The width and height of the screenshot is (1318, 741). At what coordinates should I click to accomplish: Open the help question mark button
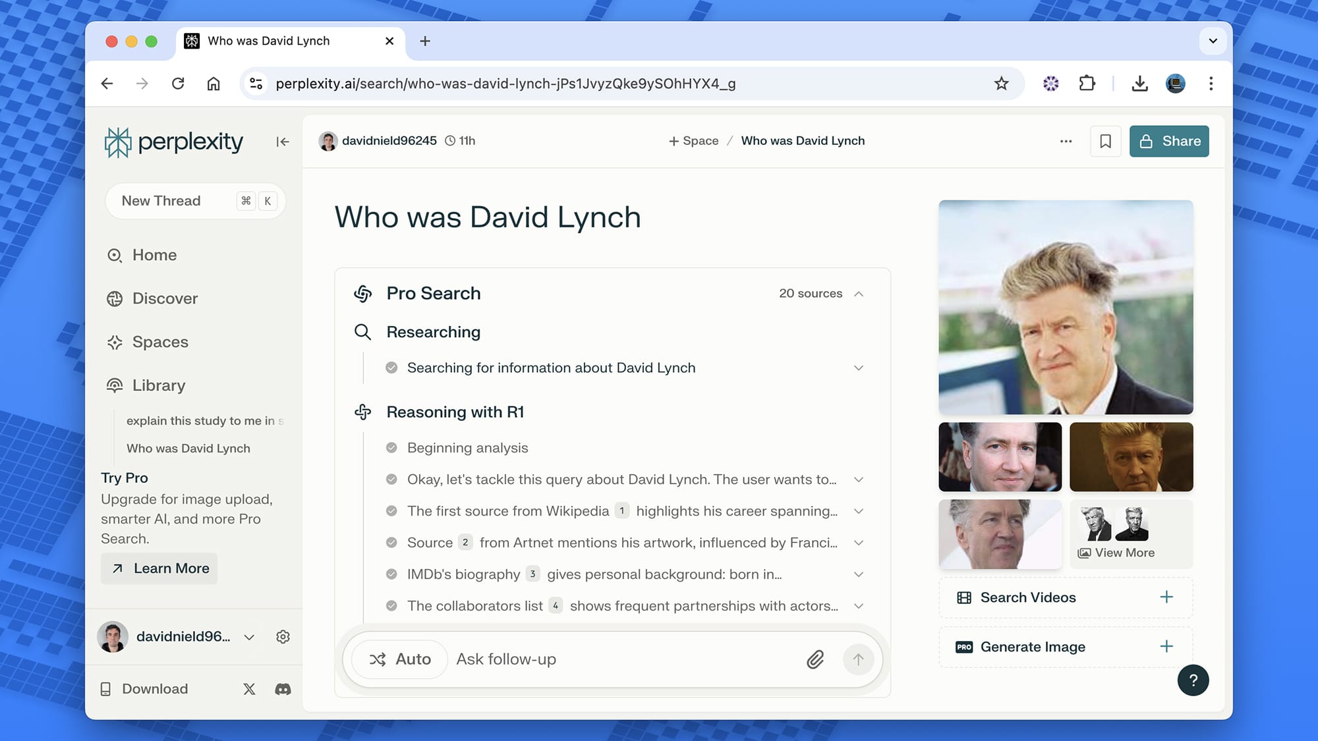1193,680
